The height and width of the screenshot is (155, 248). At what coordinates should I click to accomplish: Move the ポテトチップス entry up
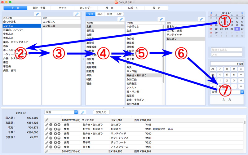55,138
